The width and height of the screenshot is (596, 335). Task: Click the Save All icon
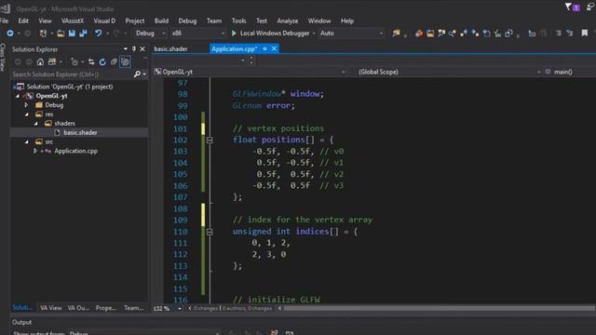pyautogui.click(x=83, y=33)
